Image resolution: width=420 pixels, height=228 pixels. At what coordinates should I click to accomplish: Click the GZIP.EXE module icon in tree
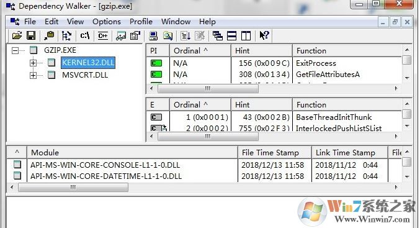[34, 50]
